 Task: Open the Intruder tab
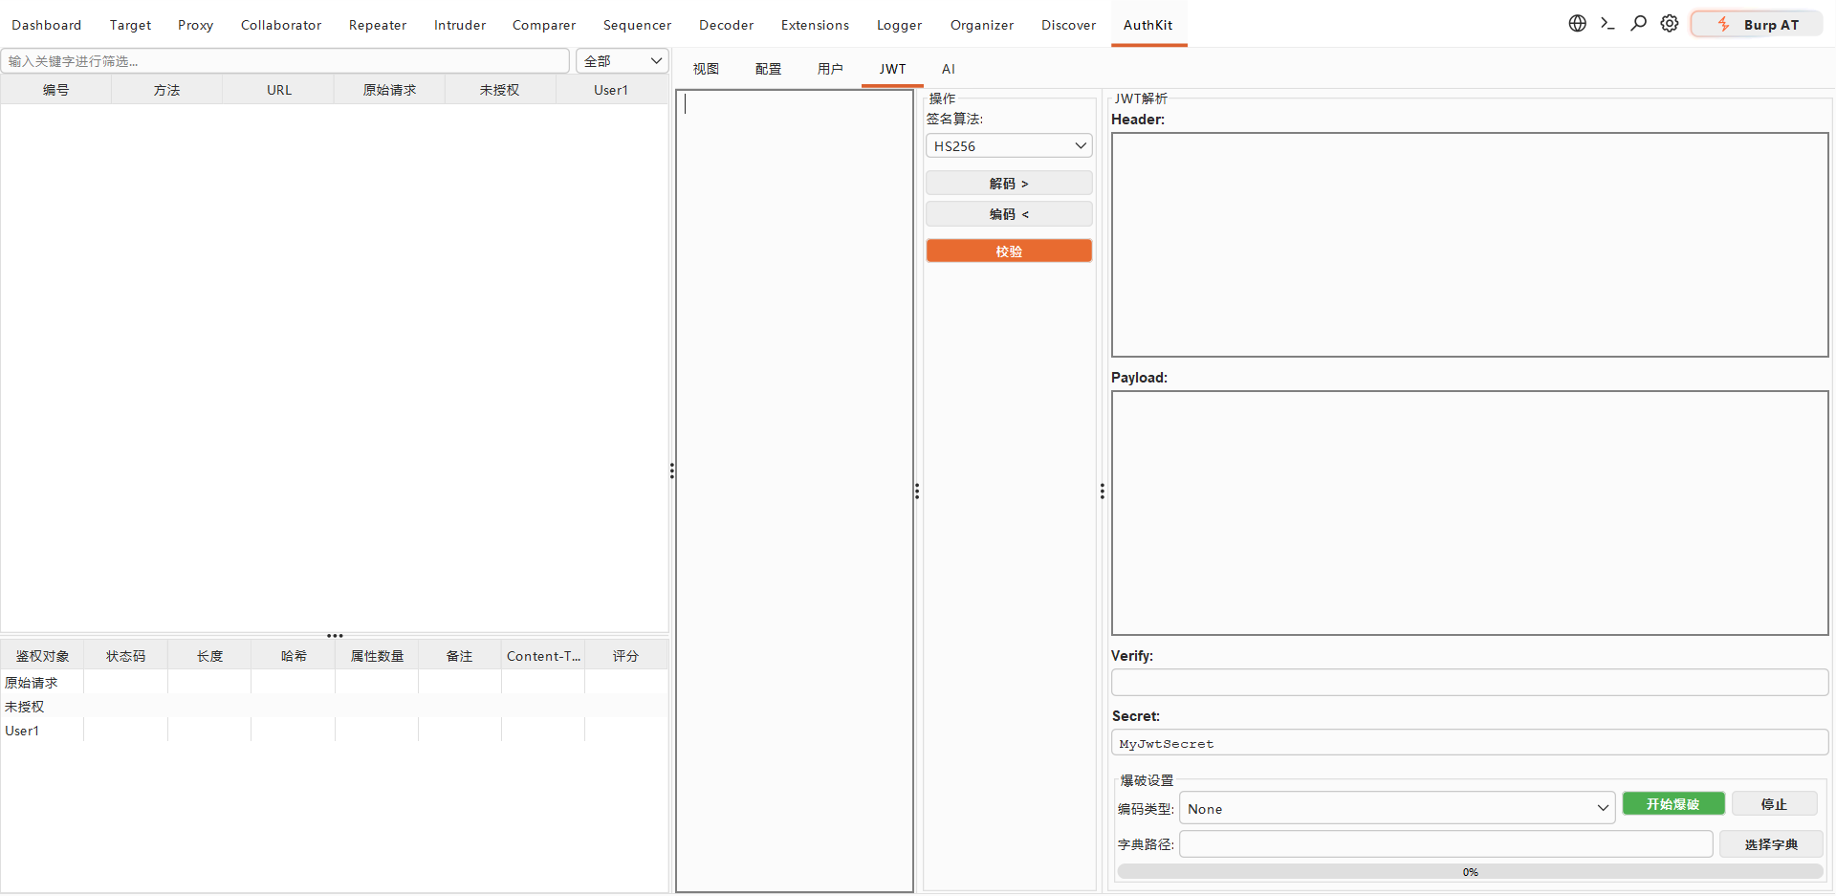(460, 25)
